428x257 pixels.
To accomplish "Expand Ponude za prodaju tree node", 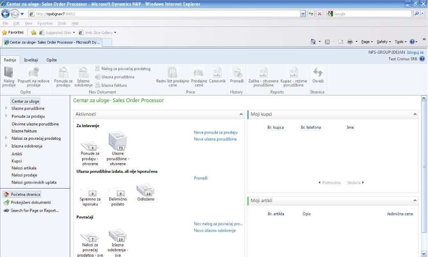I will coord(6,116).
